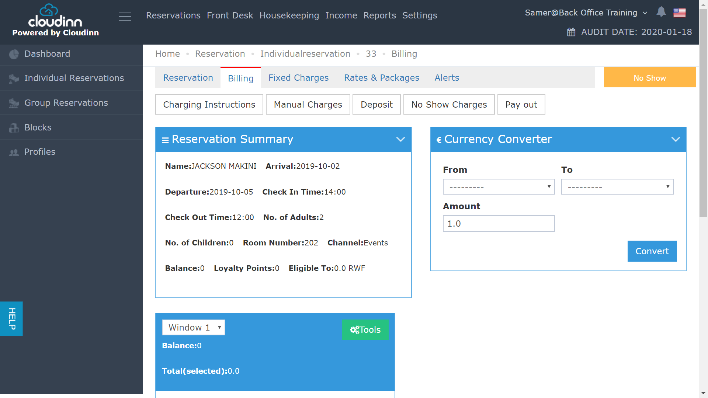Click the Dashboard pie chart icon
The width and height of the screenshot is (708, 398).
click(14, 54)
